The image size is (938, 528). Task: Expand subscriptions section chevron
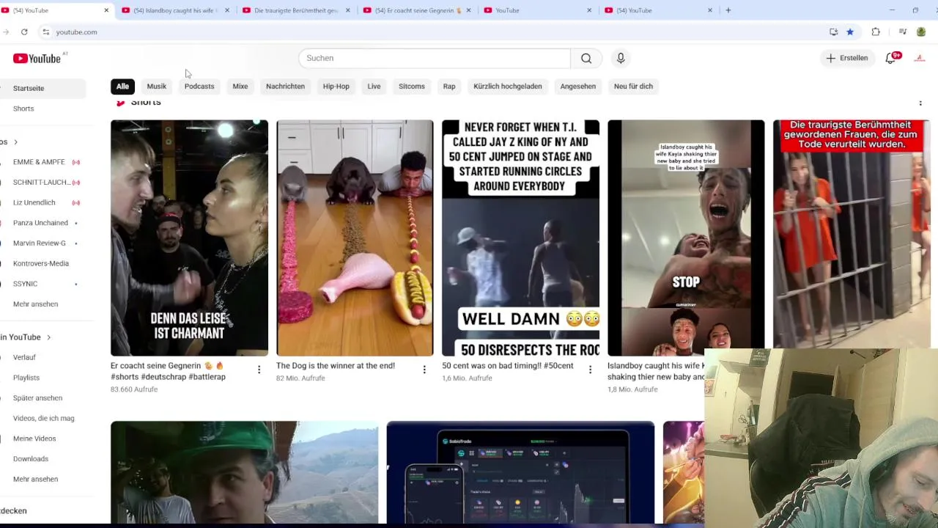(x=15, y=142)
